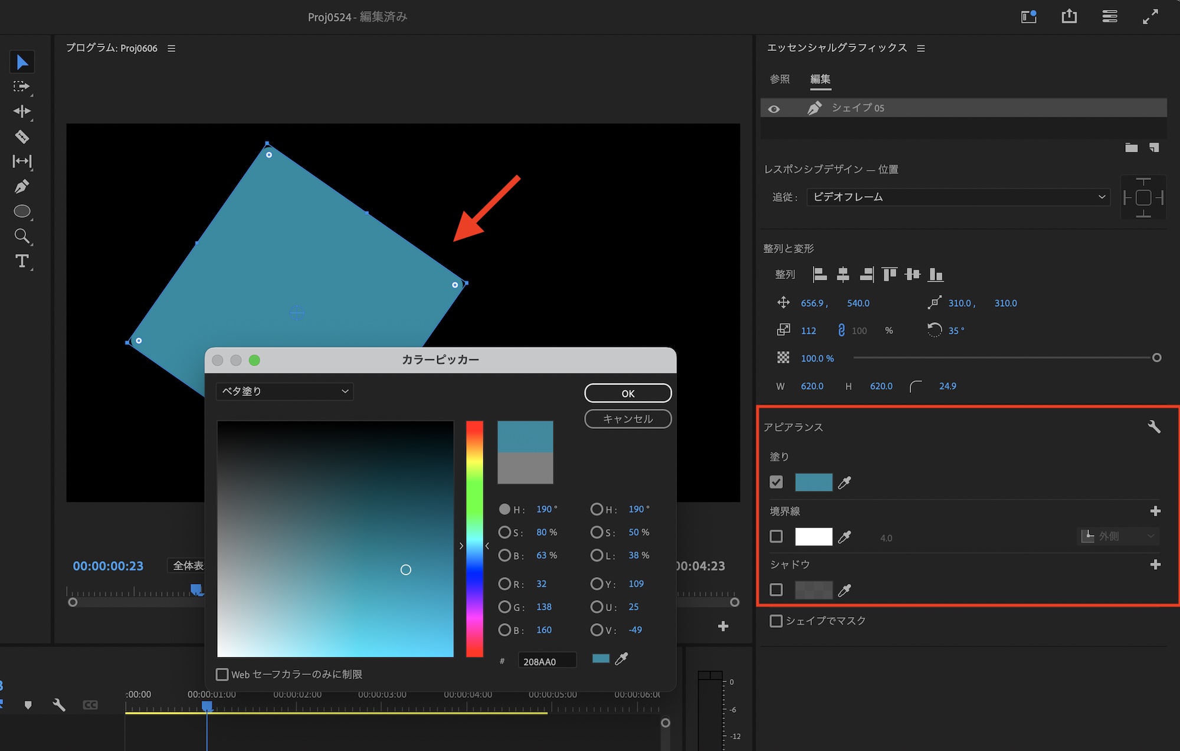Select the Ellipse shape tool
1180x751 pixels.
[22, 211]
